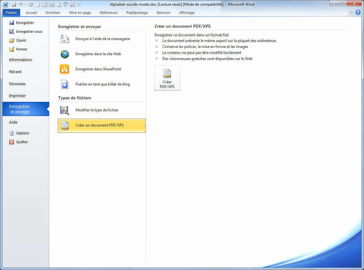
Task: Select Enregistrer dans SharePoint
Action: 102,69
